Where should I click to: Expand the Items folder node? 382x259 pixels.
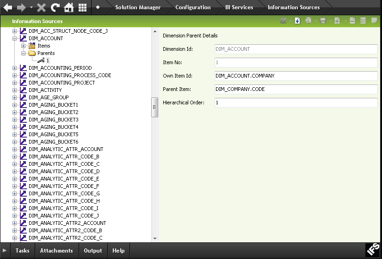(x=24, y=46)
